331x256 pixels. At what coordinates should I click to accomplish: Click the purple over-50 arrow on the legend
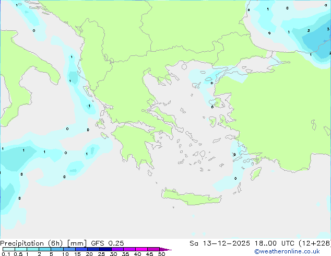[x=165, y=249]
